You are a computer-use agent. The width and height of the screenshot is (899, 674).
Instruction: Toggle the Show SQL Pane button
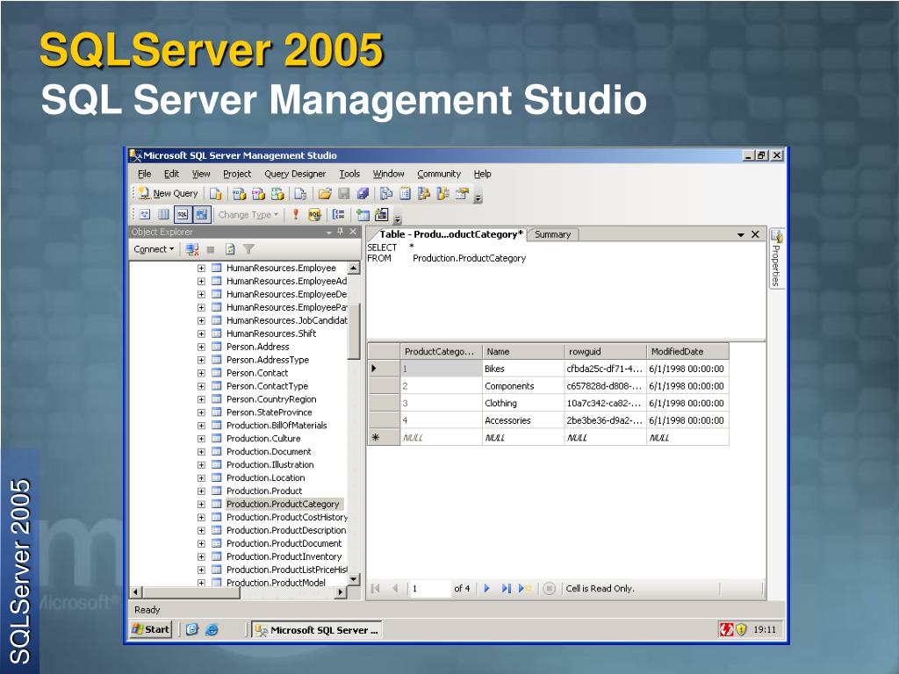coord(183,215)
